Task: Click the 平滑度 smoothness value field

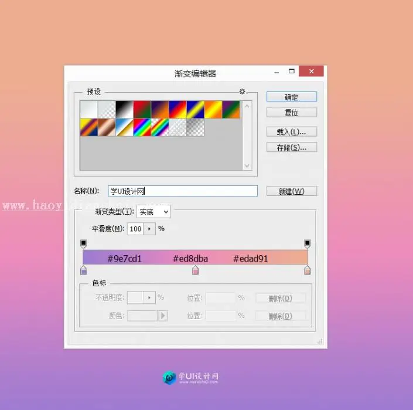Action: point(135,229)
